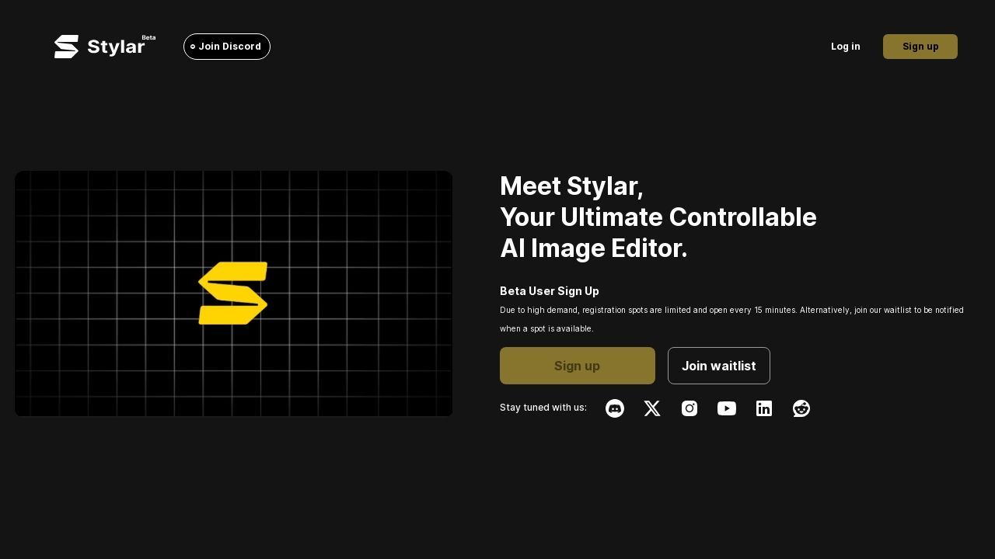Click the Log in link

(846, 47)
